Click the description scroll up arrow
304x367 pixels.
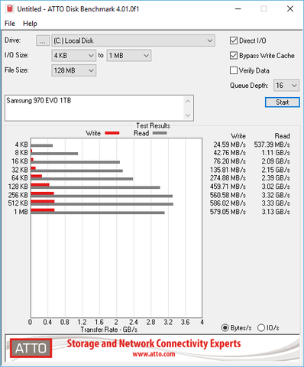(x=188, y=101)
